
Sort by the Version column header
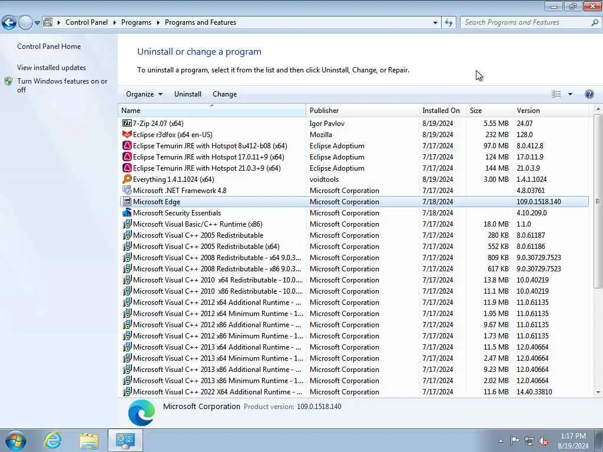point(551,110)
